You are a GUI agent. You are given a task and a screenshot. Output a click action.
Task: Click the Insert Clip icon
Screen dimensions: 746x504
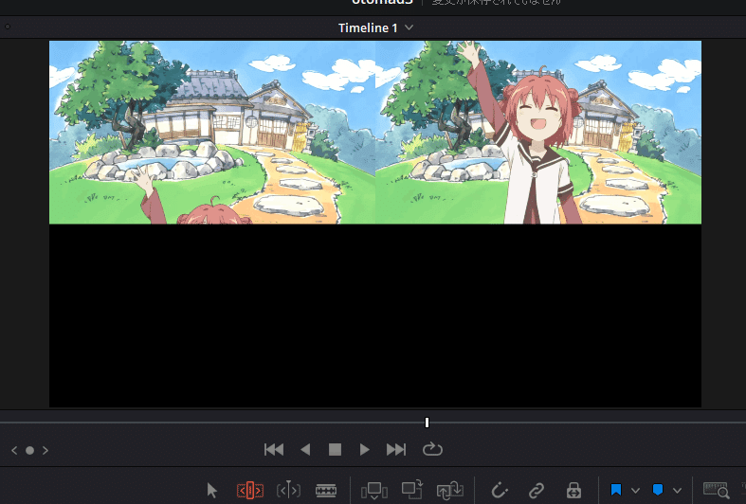click(374, 491)
